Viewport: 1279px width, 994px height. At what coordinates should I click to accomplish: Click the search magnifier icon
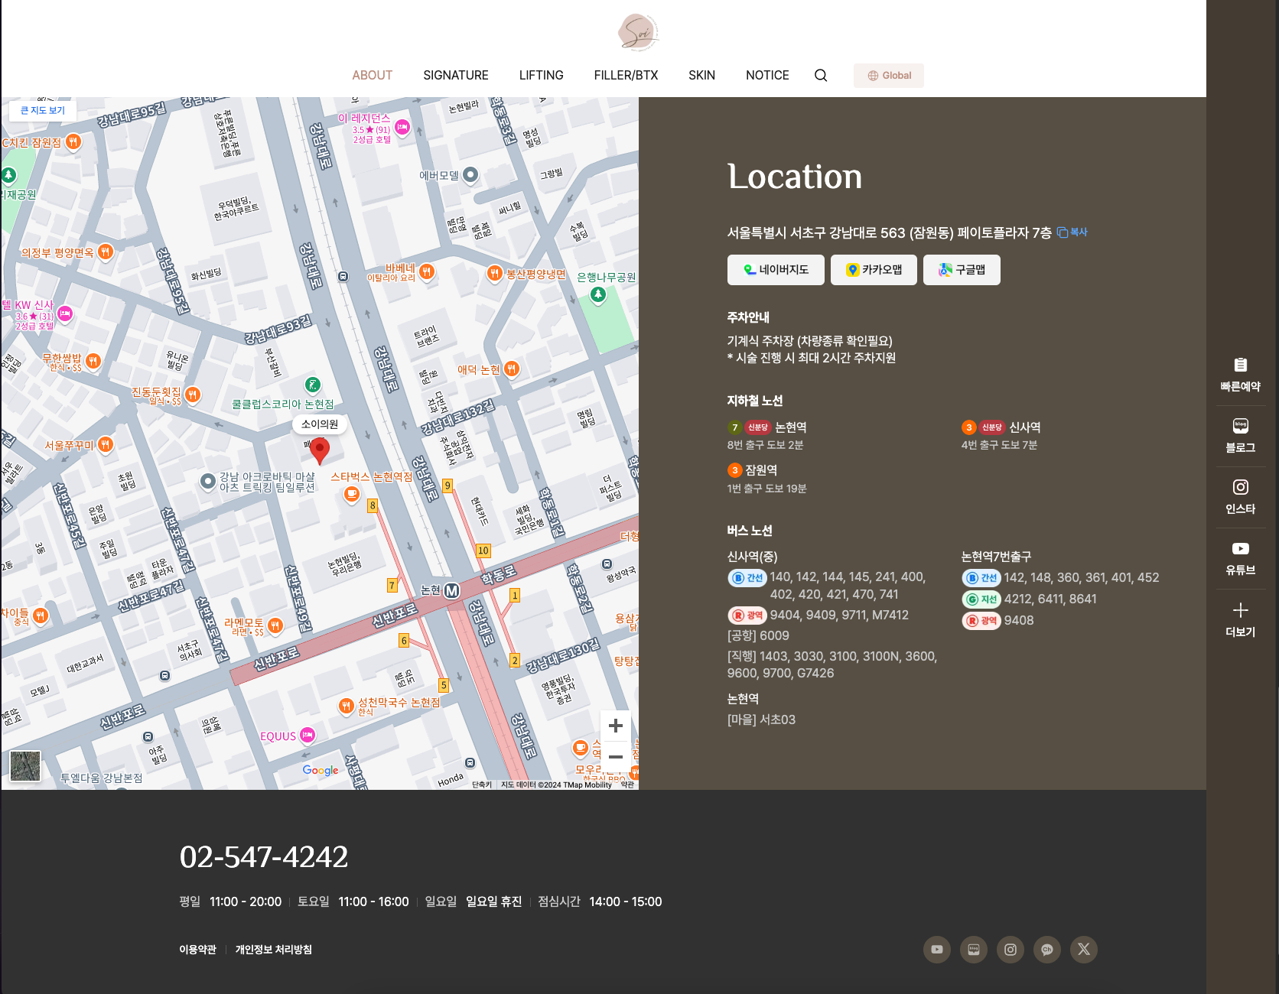coord(821,75)
